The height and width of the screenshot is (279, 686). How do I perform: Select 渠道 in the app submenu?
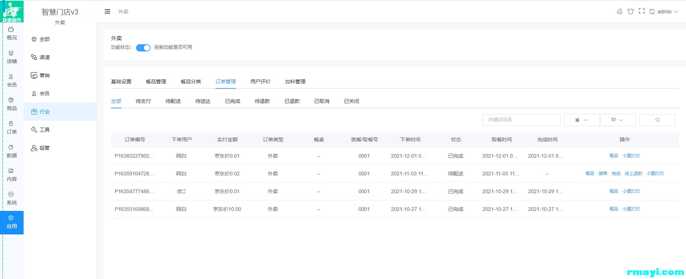click(x=60, y=57)
